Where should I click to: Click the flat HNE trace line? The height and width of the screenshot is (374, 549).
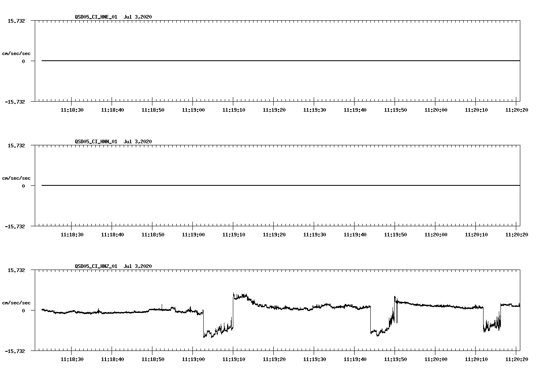point(281,61)
